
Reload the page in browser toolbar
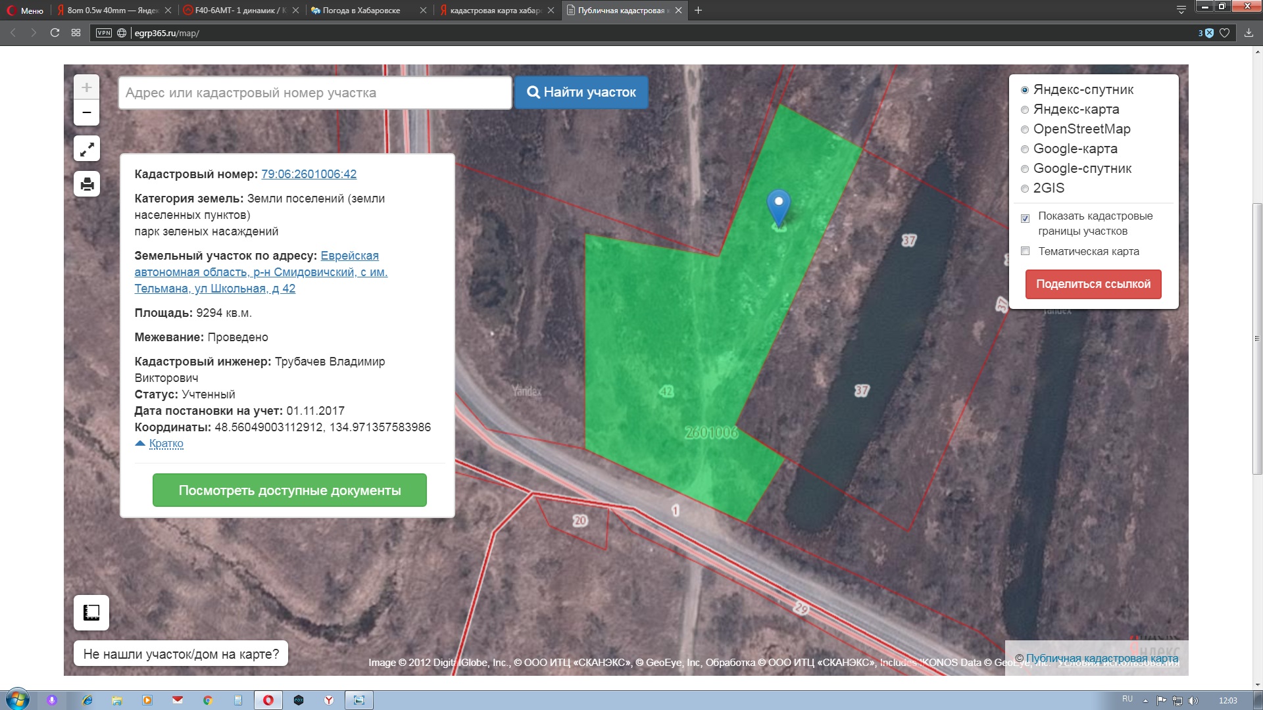coord(55,33)
